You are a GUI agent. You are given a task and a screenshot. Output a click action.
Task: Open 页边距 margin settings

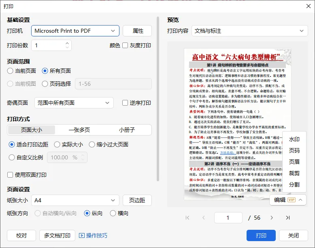pyautogui.click(x=137, y=200)
